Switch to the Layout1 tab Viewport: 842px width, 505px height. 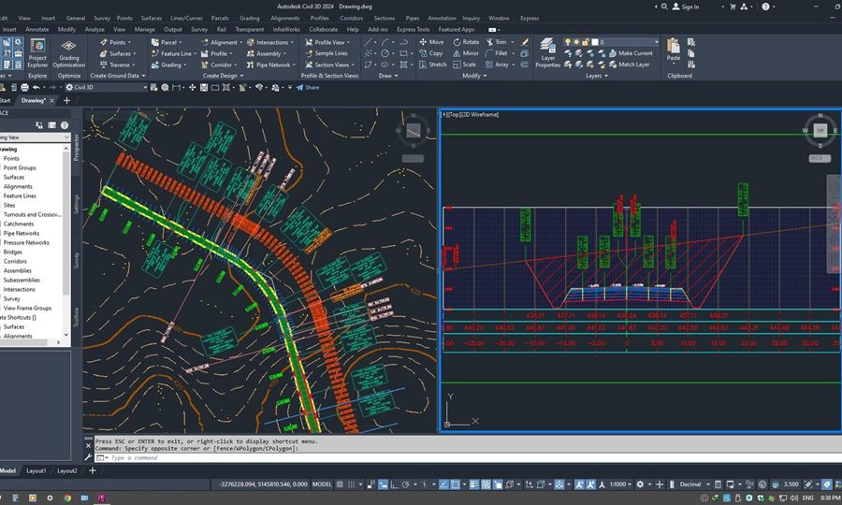click(36, 470)
